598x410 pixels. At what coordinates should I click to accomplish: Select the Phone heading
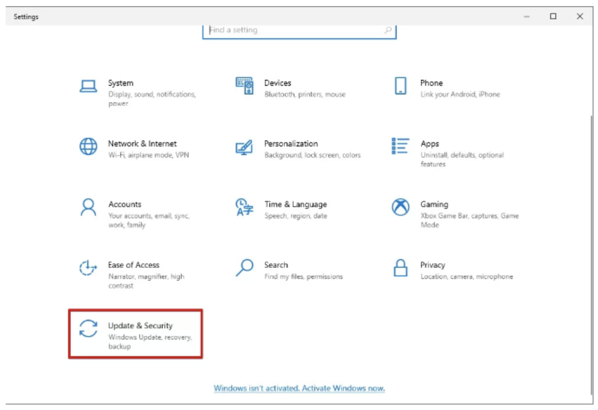[432, 83]
